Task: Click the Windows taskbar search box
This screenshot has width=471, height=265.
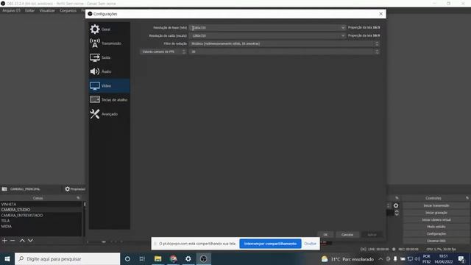Action: (67, 259)
